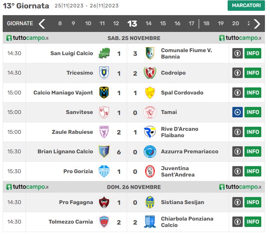Switch to giornata 18
The height and width of the screenshot is (234, 270).
(206, 24)
